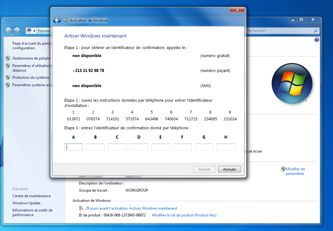Maximize the Control Panel window
The width and height of the screenshot is (333, 231).
[x=301, y=20]
